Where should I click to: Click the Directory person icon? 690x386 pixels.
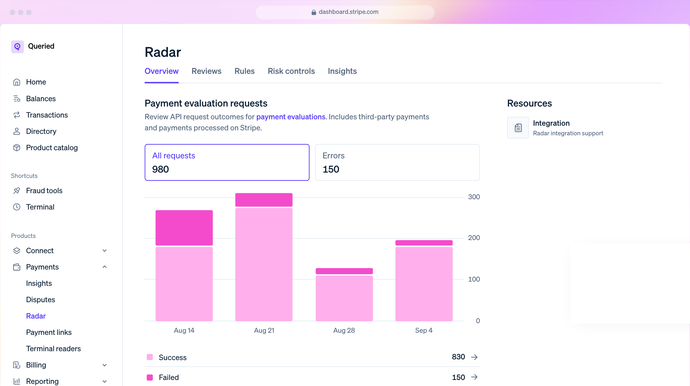click(17, 131)
